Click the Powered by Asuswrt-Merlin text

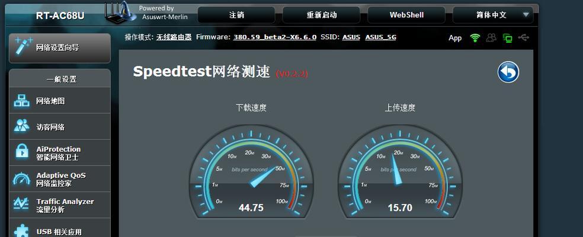163,12
